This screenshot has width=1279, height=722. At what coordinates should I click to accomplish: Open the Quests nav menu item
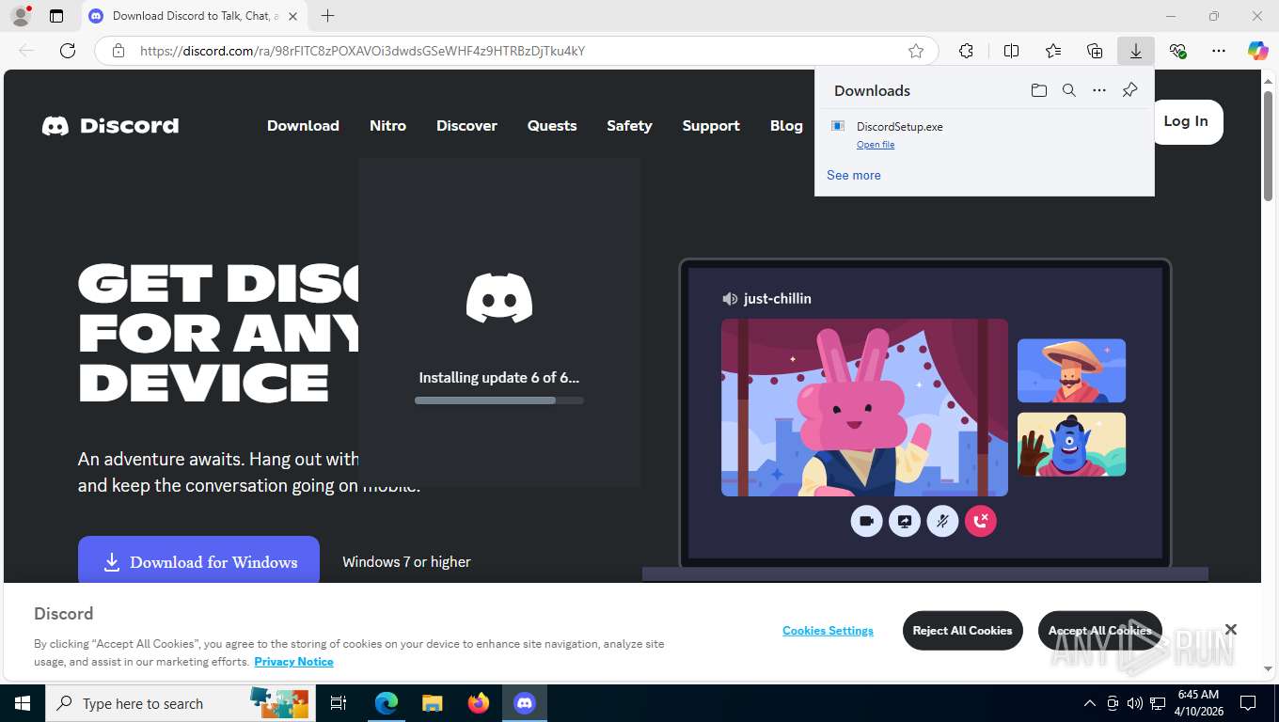coord(552,126)
